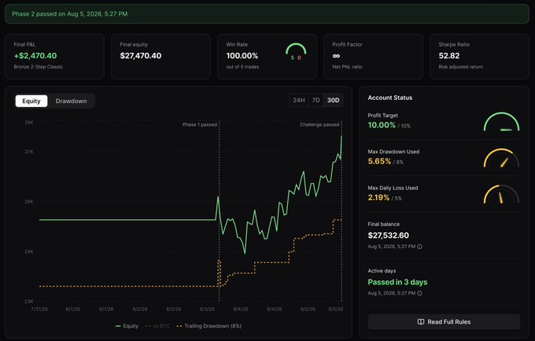
Task: Open Read Full Rules
Action: pos(444,322)
